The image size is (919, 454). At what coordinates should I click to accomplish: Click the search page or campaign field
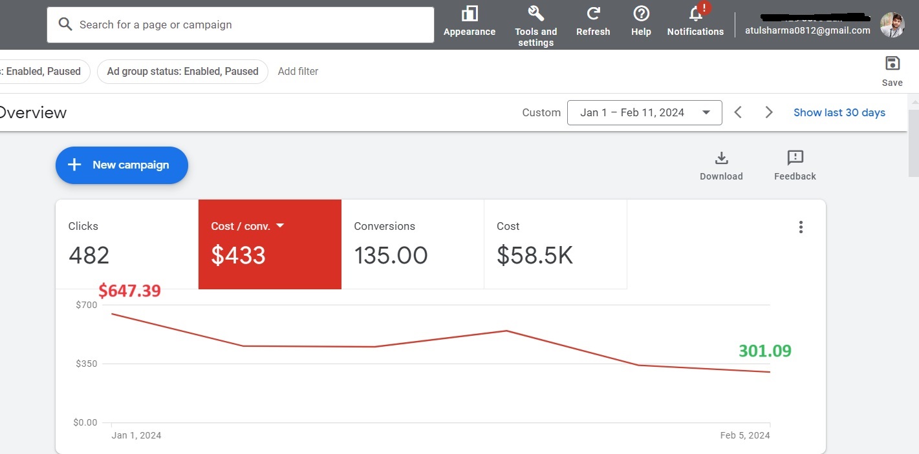tap(241, 25)
